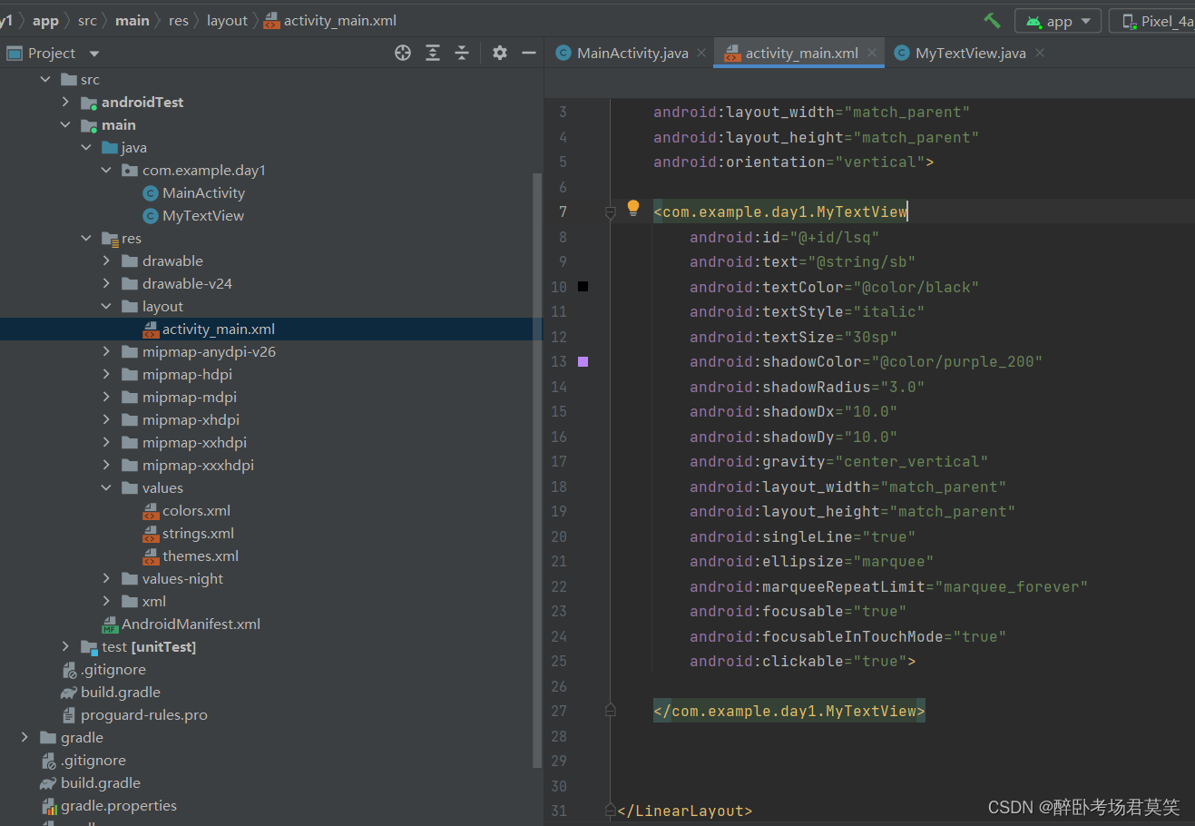Click the purple color swatch on line 13
The height and width of the screenshot is (826, 1195).
pyautogui.click(x=583, y=361)
